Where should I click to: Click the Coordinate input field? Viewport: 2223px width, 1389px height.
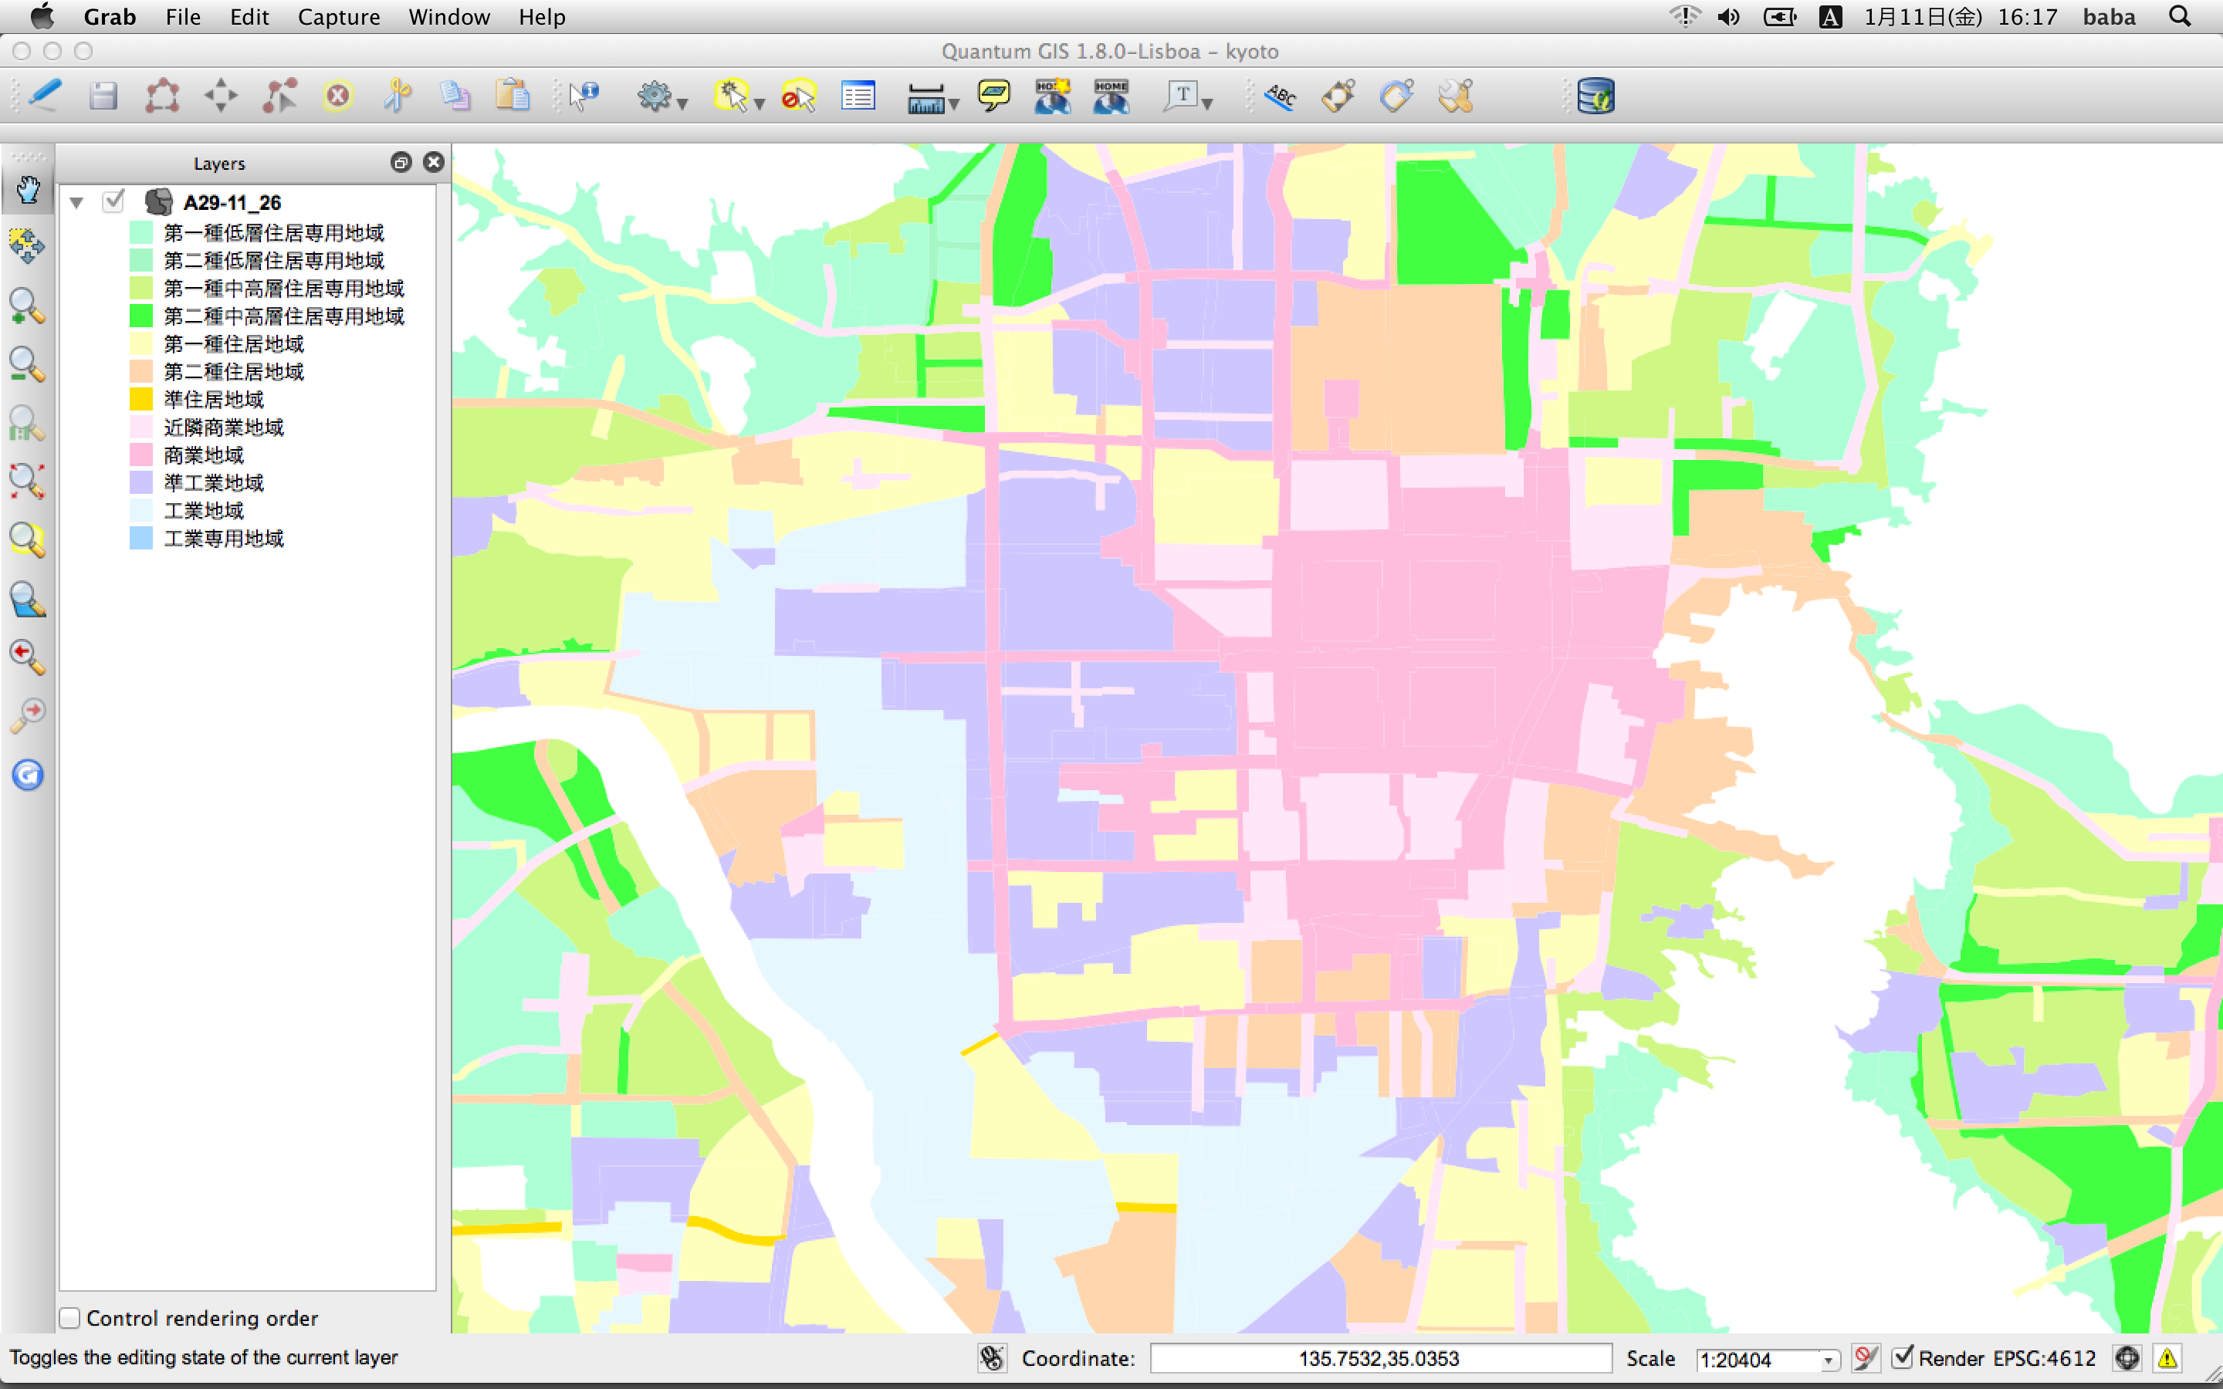1380,1358
